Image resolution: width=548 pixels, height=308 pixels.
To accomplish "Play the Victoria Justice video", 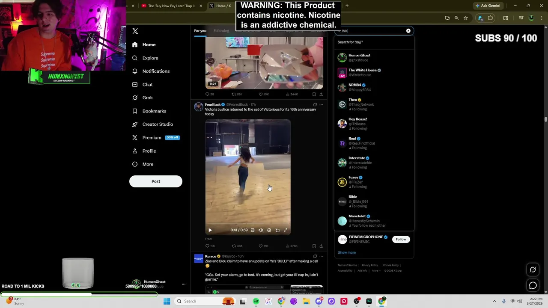I will [210, 230].
